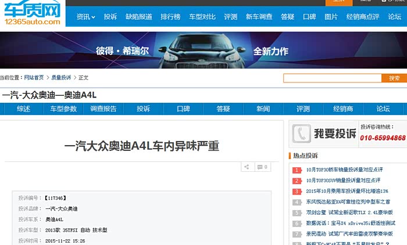This screenshot has width=407, height=245.
Task: Switch to the 评测 tab of Audi A4L
Action: point(303,109)
